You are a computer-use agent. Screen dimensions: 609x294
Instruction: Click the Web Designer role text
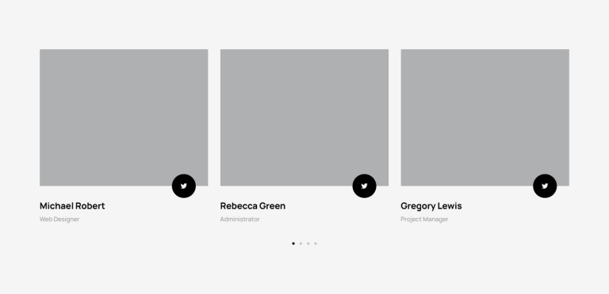click(59, 219)
